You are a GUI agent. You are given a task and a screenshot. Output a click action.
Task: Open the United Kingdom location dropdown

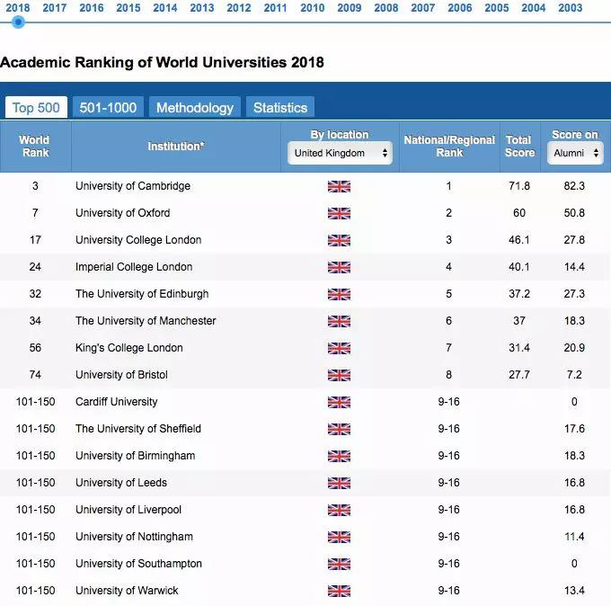340,153
